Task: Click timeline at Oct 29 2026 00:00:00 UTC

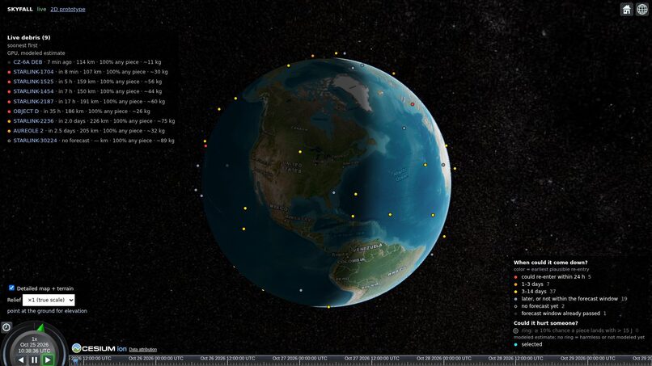Action: coord(587,360)
